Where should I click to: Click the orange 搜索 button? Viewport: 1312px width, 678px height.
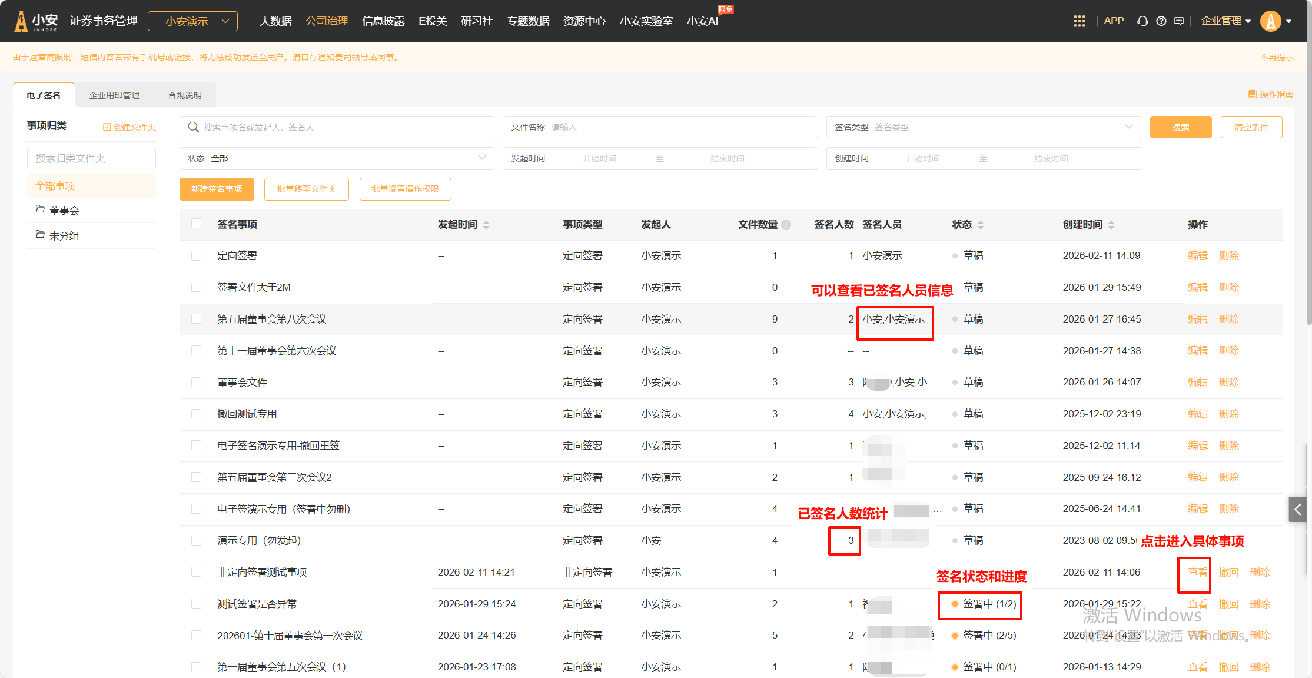(x=1180, y=127)
